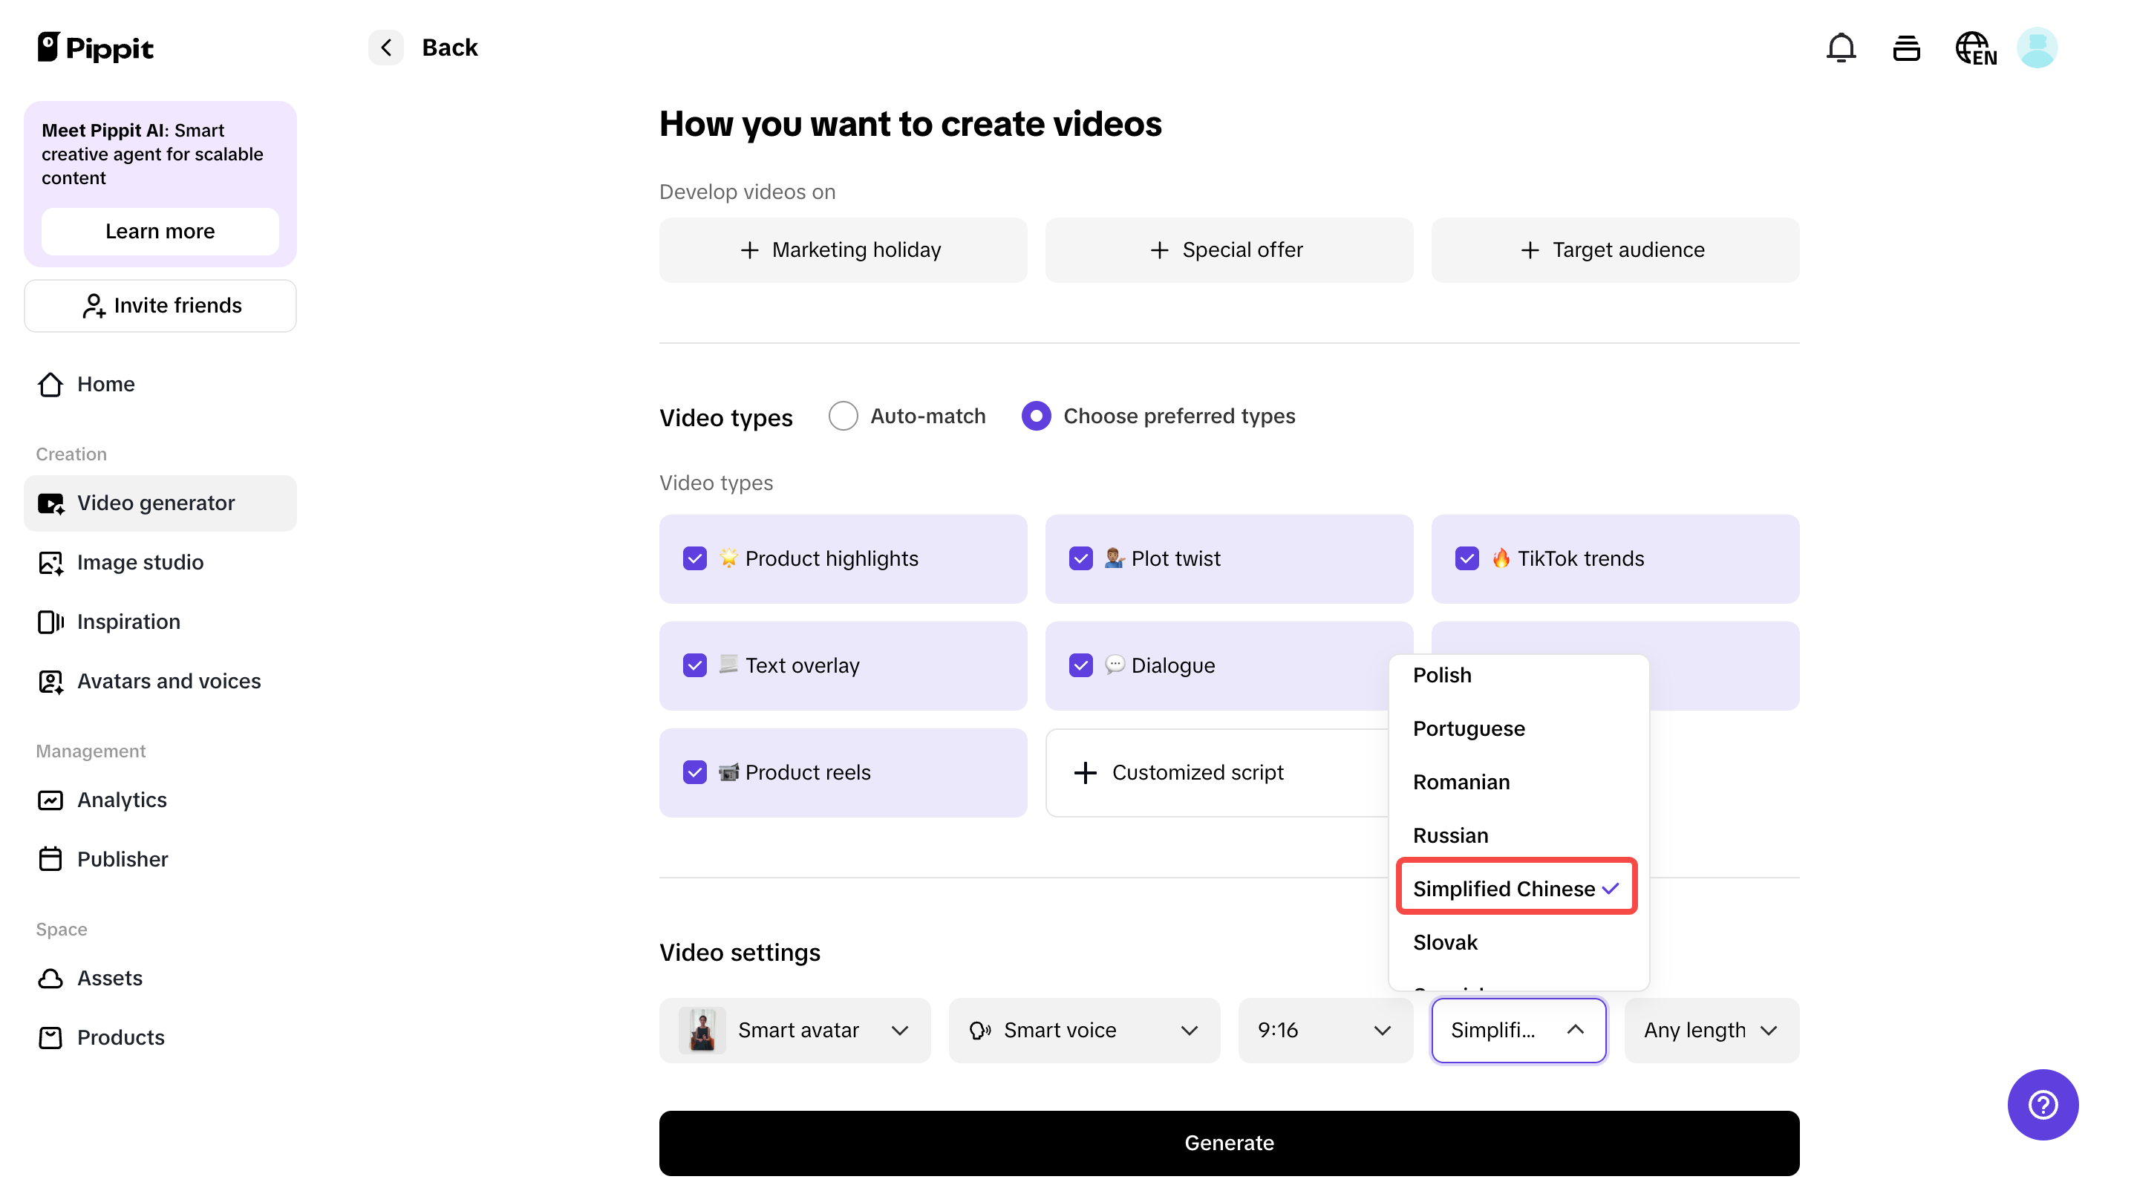This screenshot has width=2137, height=1188.
Task: Select the Auto-match radio option
Action: [x=843, y=416]
